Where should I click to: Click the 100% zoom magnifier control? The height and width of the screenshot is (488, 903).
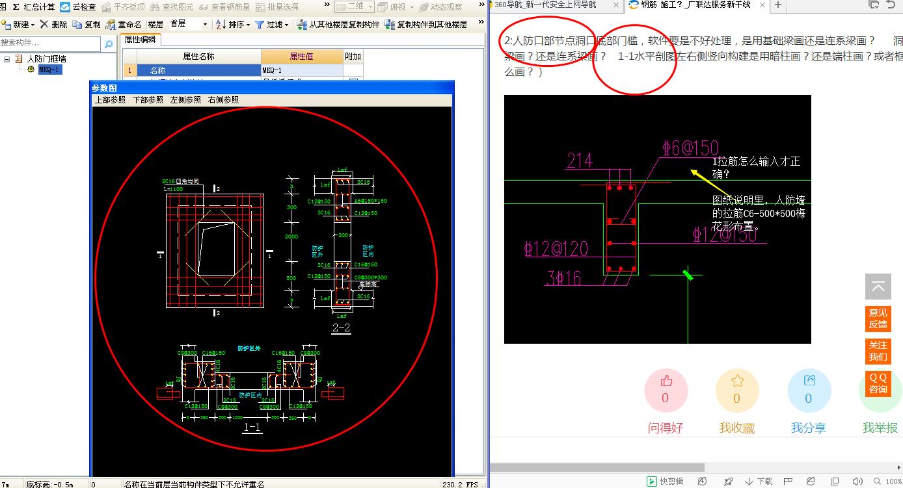(888, 482)
